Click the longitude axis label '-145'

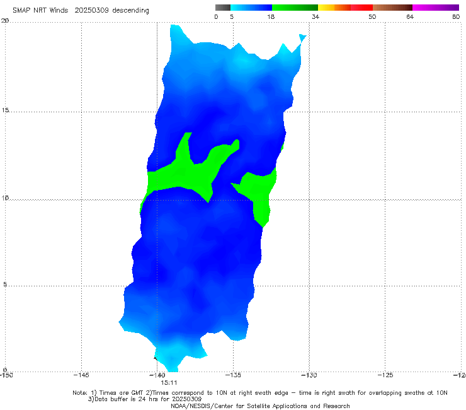tap(81, 375)
